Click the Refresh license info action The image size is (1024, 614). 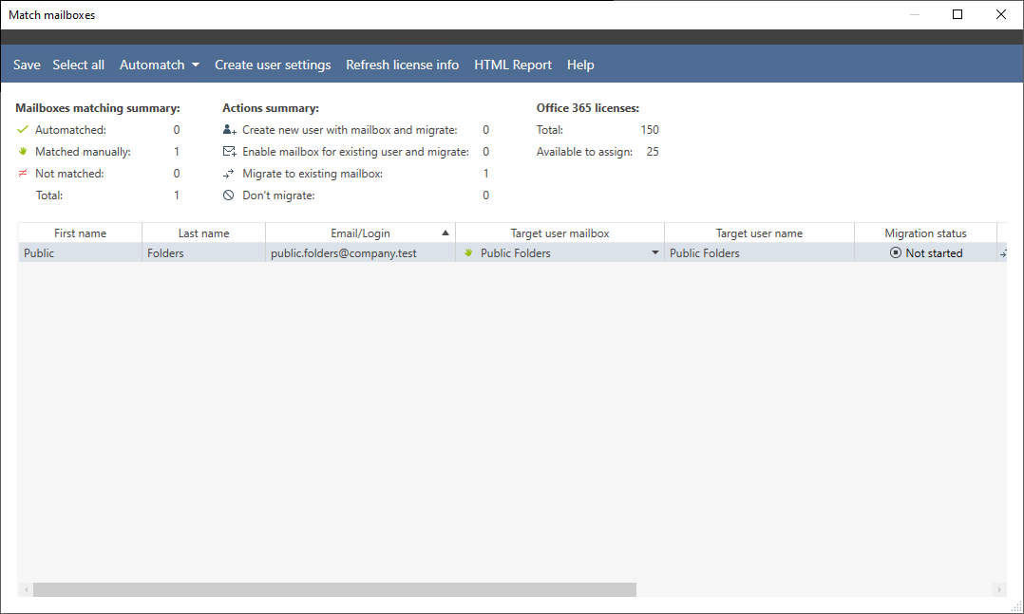click(x=402, y=64)
